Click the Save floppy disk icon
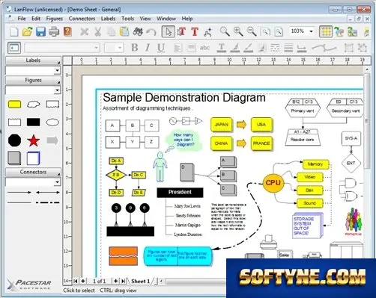The height and width of the screenshot is (298, 376). [40, 31]
